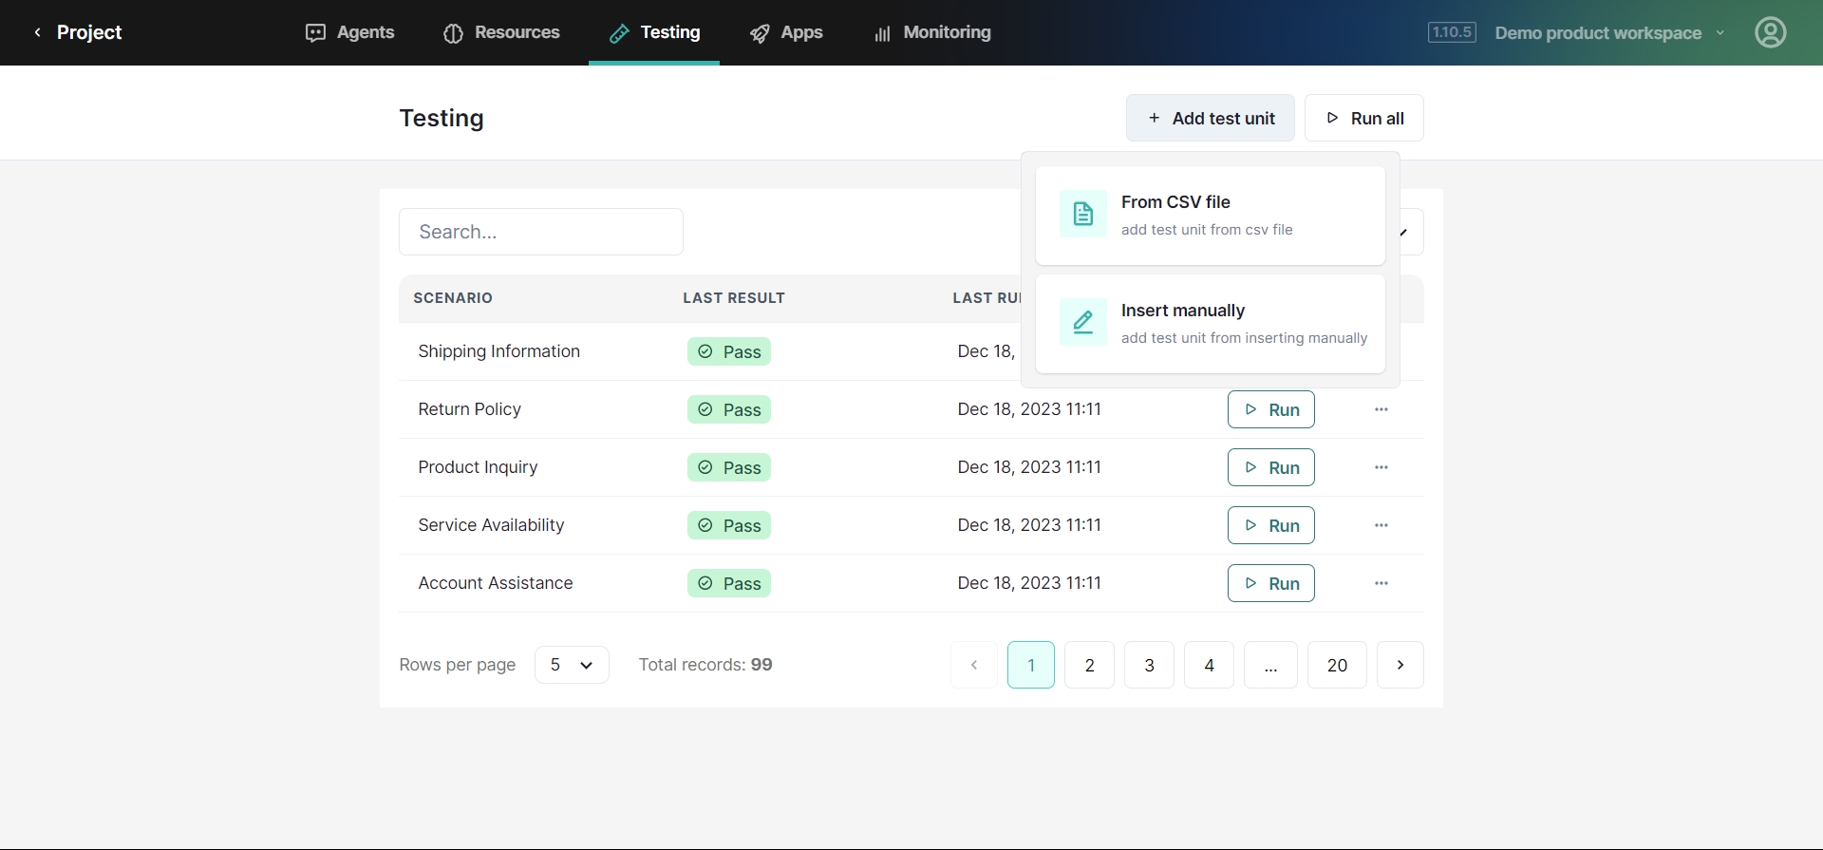Open the Demo product workspace switcher
This screenshot has width=1823, height=850.
click(x=1608, y=33)
